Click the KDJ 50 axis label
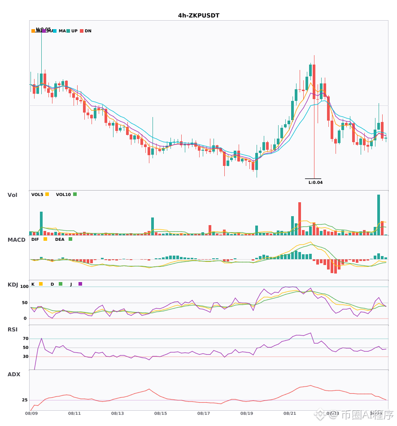The image size is (397, 426). 25,303
